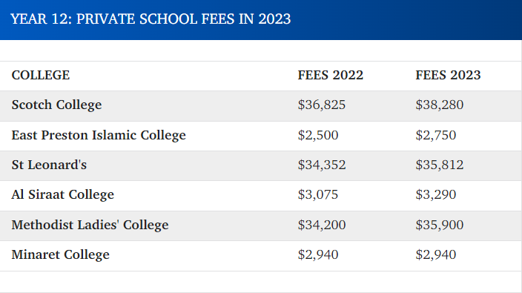Select East Preston 2023 fee $2,750
The image size is (522, 293).
pyautogui.click(x=436, y=135)
